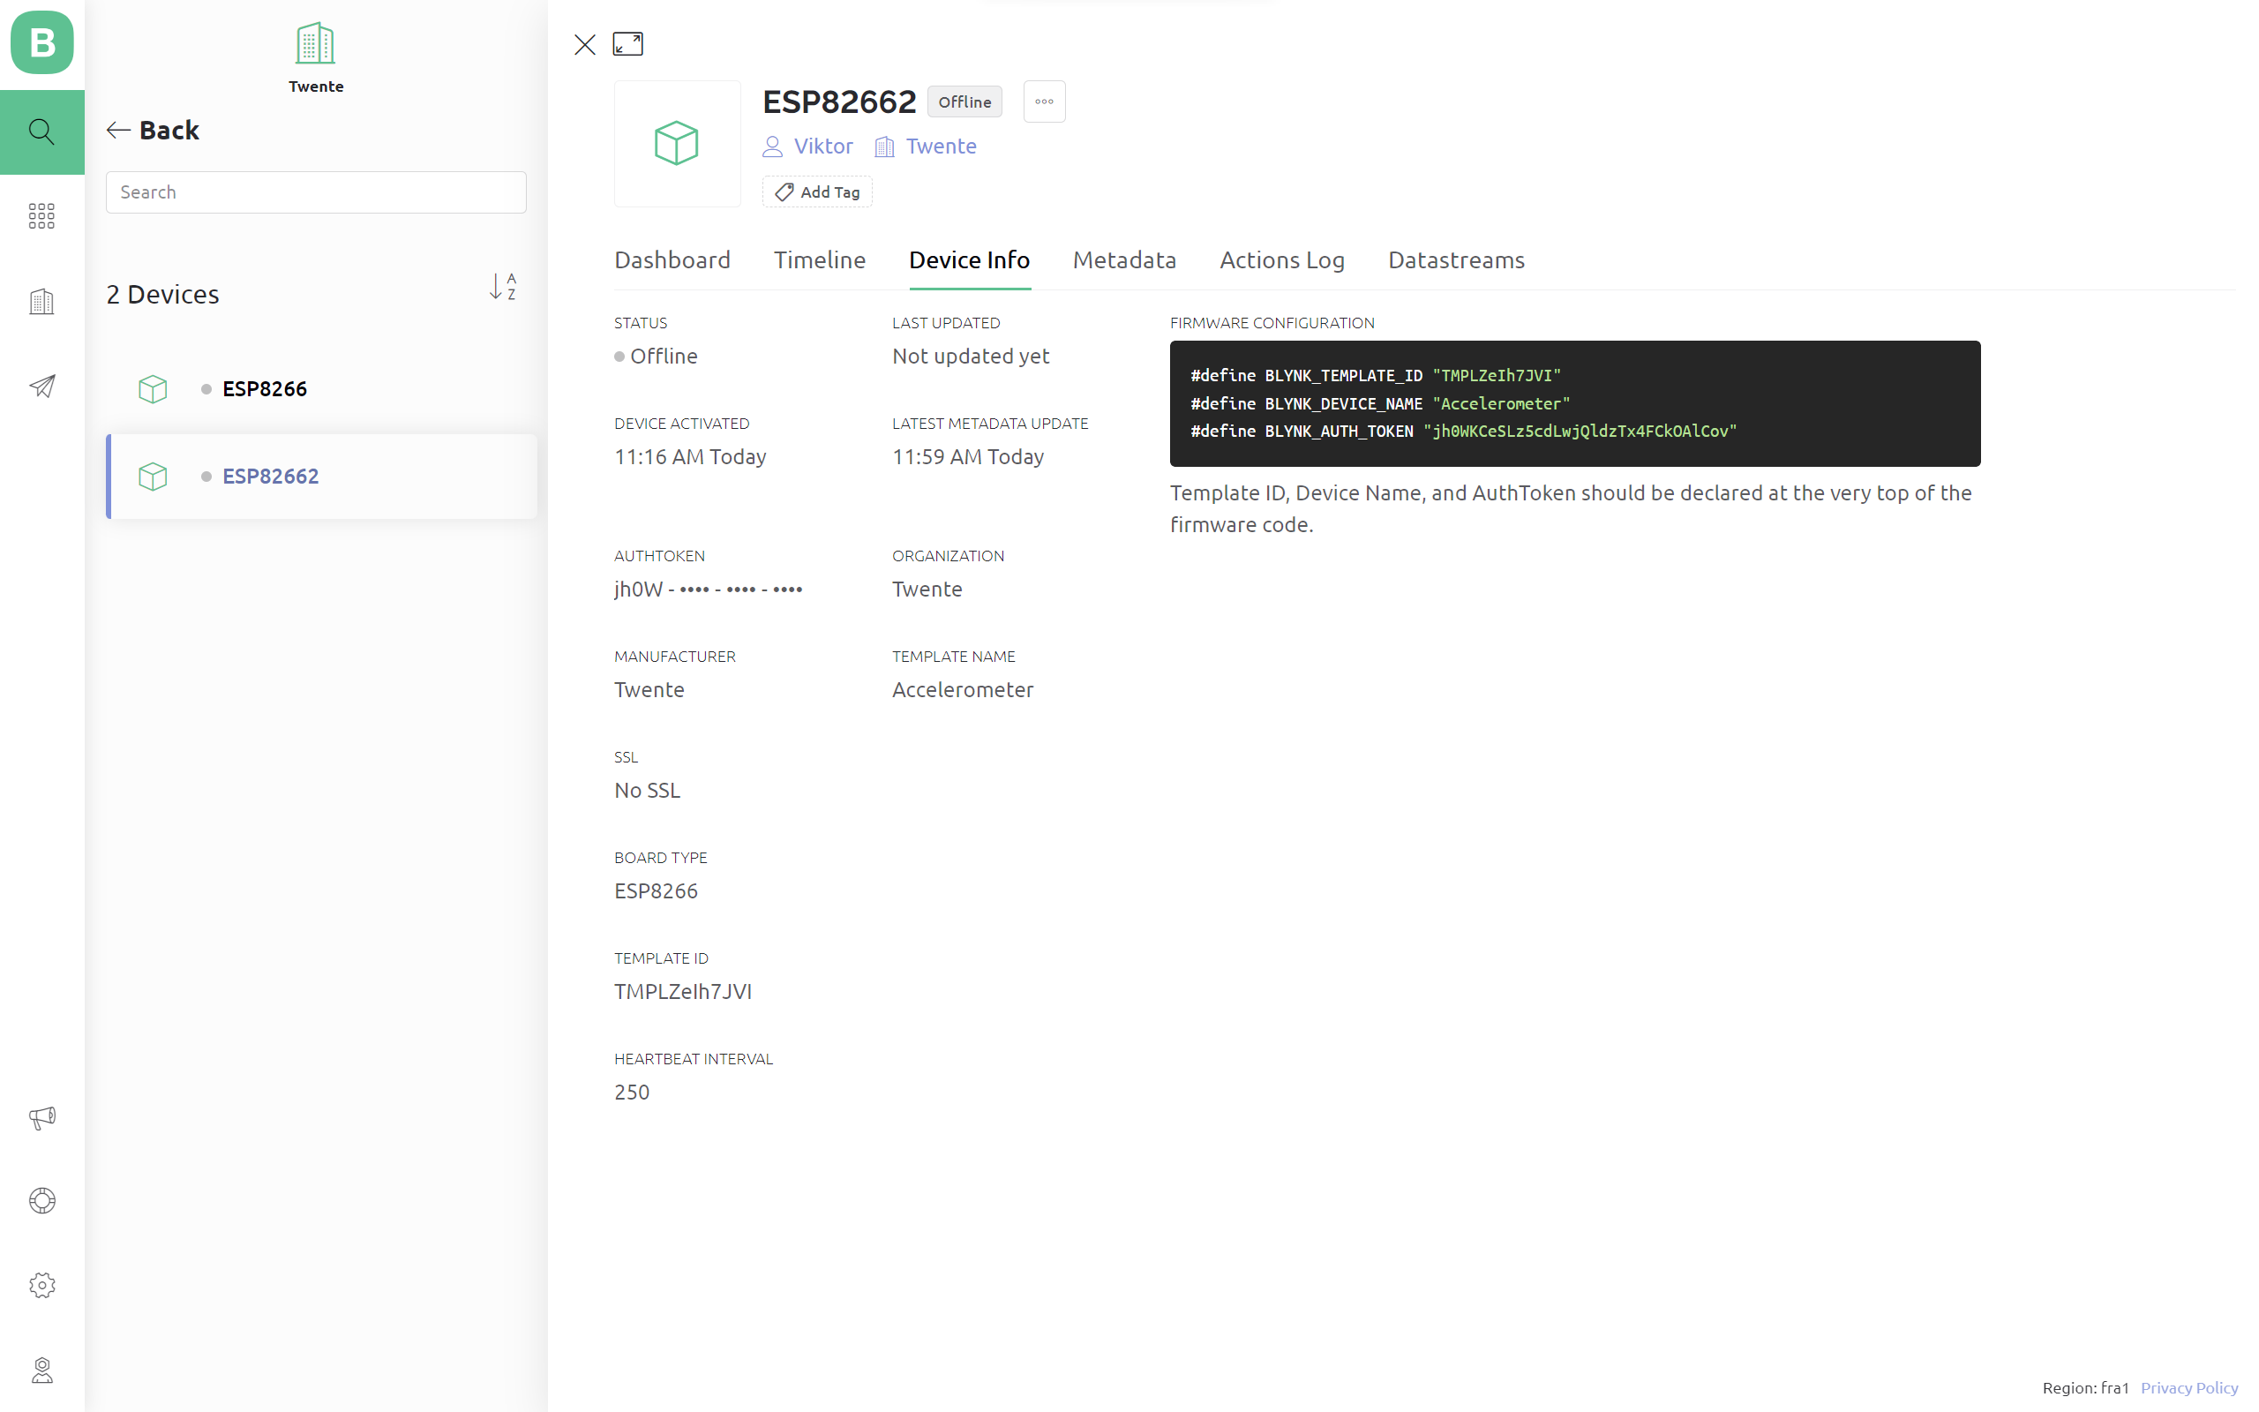View the Metadata tab
Screen dimensions: 2259x1412
click(x=1124, y=260)
